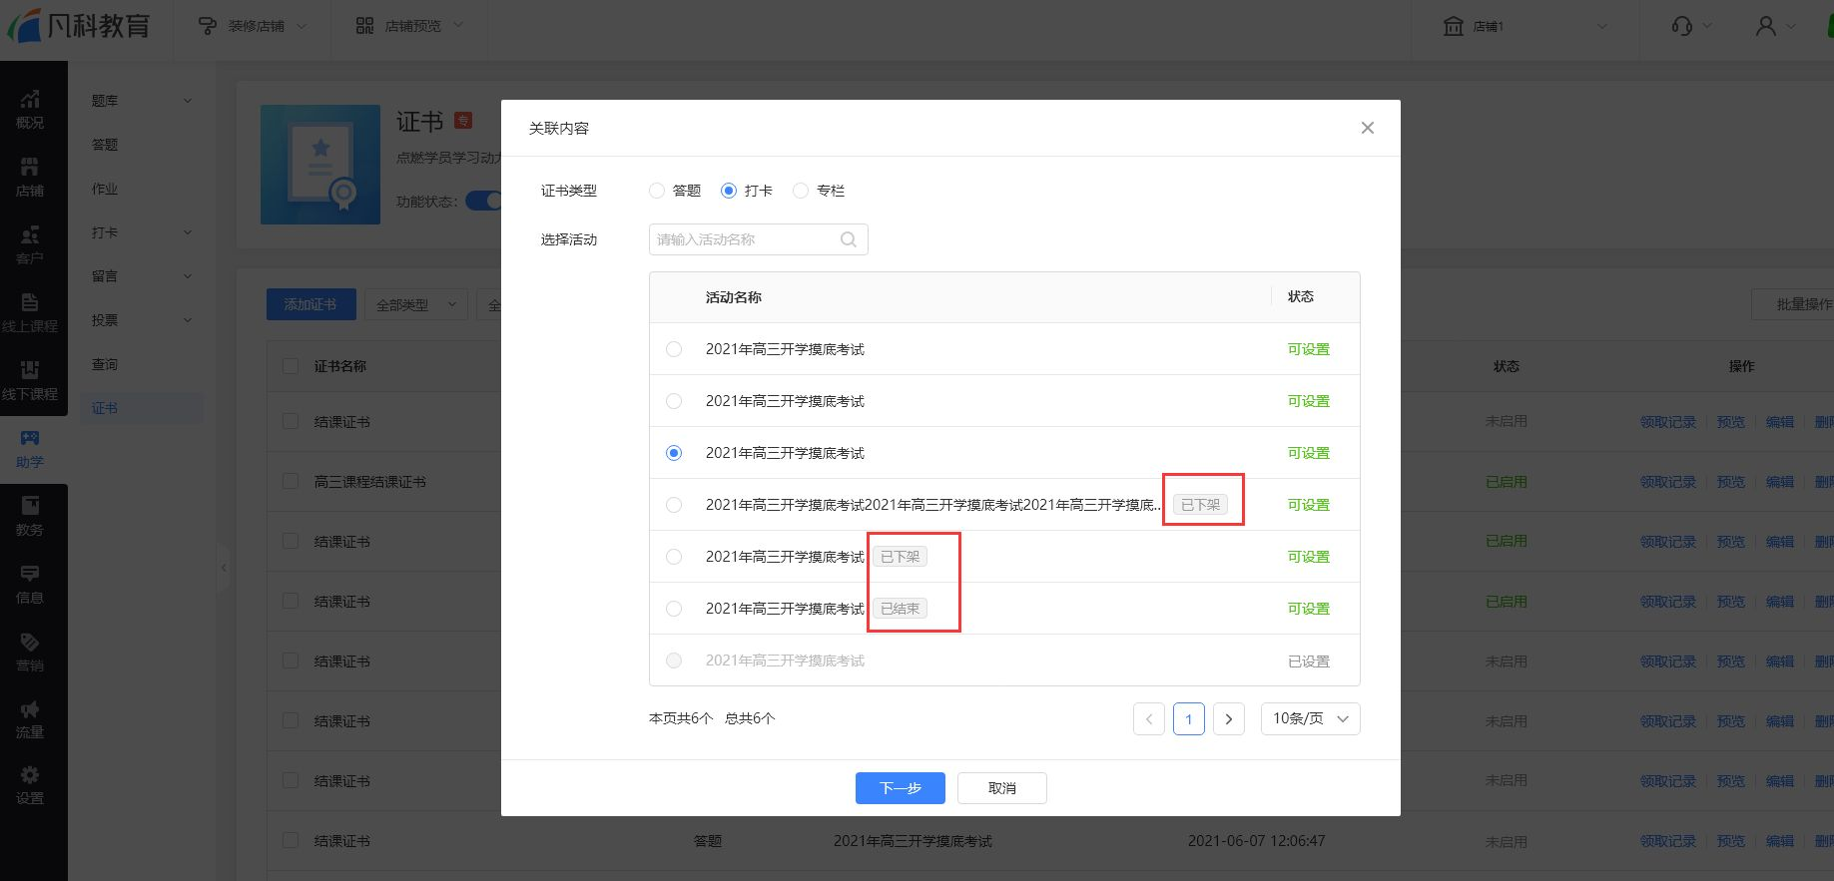Open 概况 overview in left sidebar
The width and height of the screenshot is (1834, 881).
tap(30, 110)
